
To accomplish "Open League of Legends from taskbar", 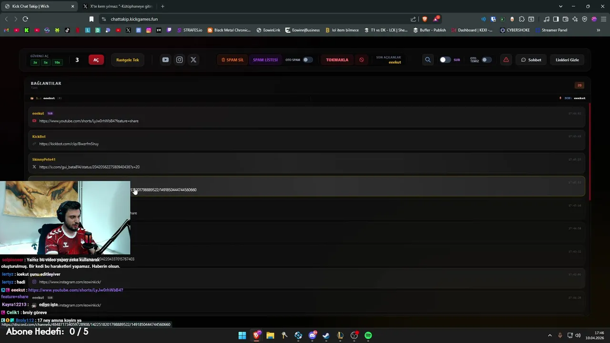I will click(x=340, y=335).
